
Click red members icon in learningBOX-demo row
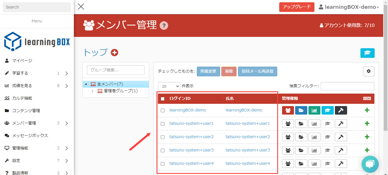[x=288, y=110]
